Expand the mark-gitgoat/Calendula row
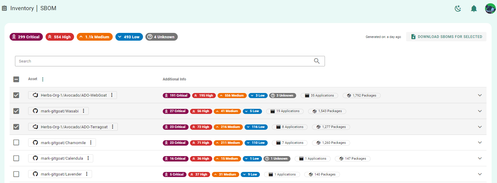This screenshot has height=183, width=497. [x=480, y=158]
